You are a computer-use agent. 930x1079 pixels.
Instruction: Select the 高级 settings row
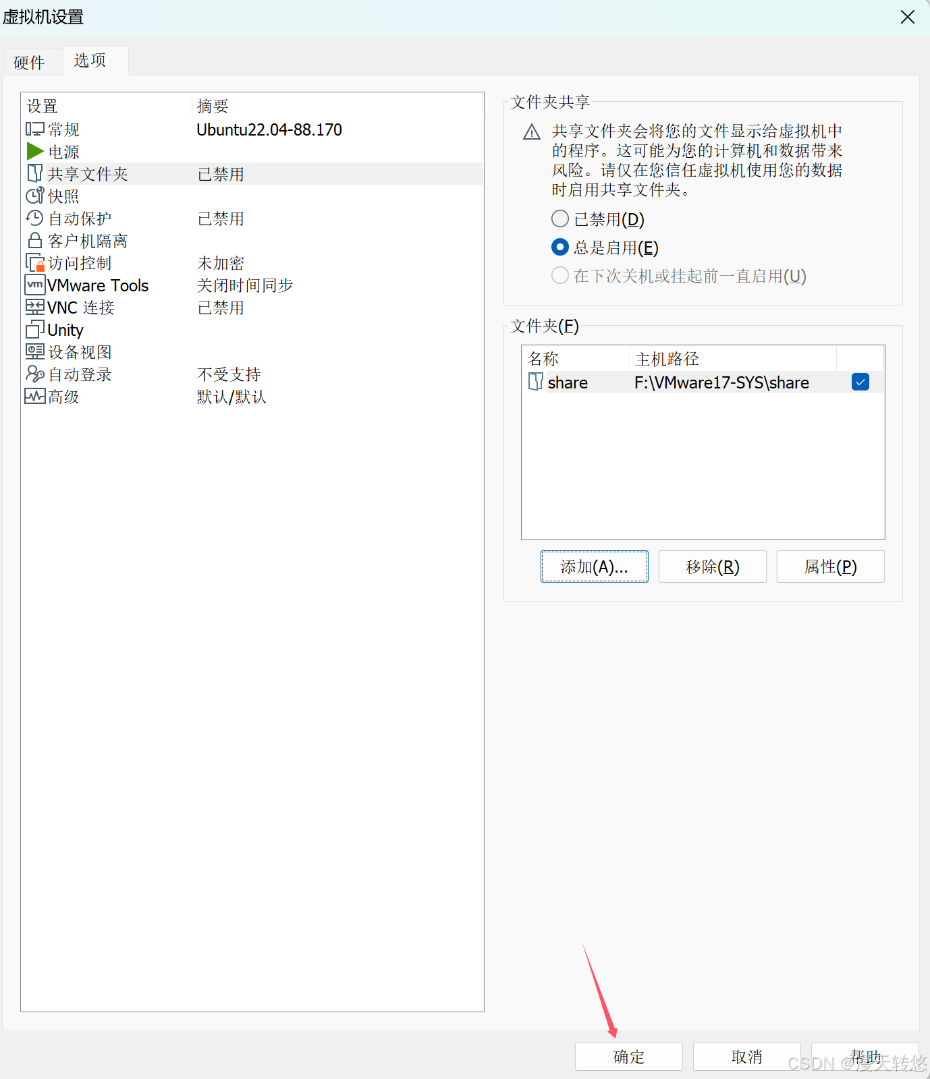click(252, 396)
